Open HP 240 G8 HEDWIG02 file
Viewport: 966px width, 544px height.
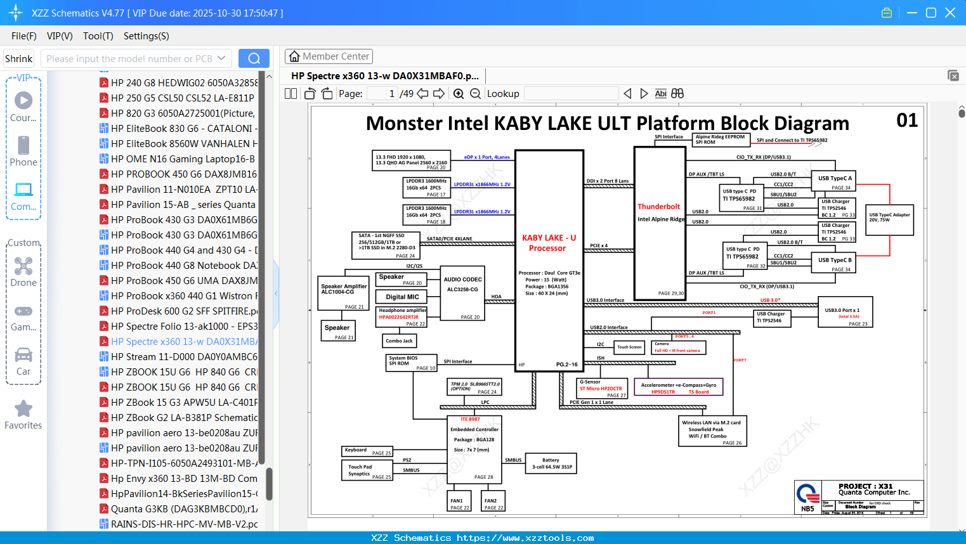(x=179, y=82)
